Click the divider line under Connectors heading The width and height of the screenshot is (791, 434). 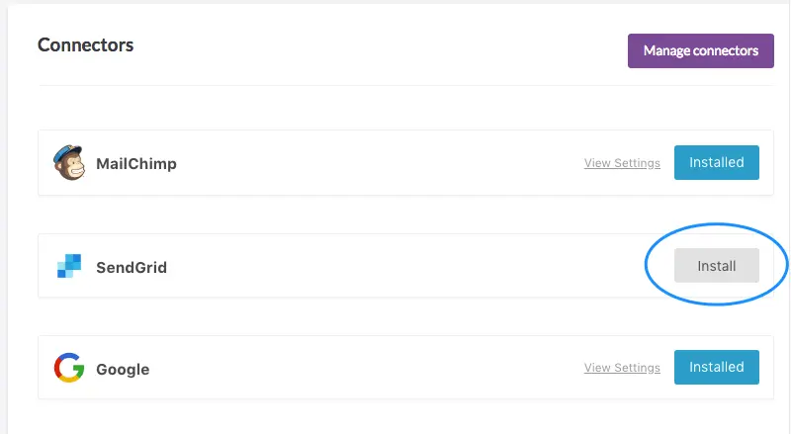(x=395, y=85)
